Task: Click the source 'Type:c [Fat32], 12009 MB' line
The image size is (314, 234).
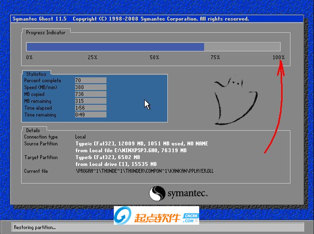Action: (142, 143)
